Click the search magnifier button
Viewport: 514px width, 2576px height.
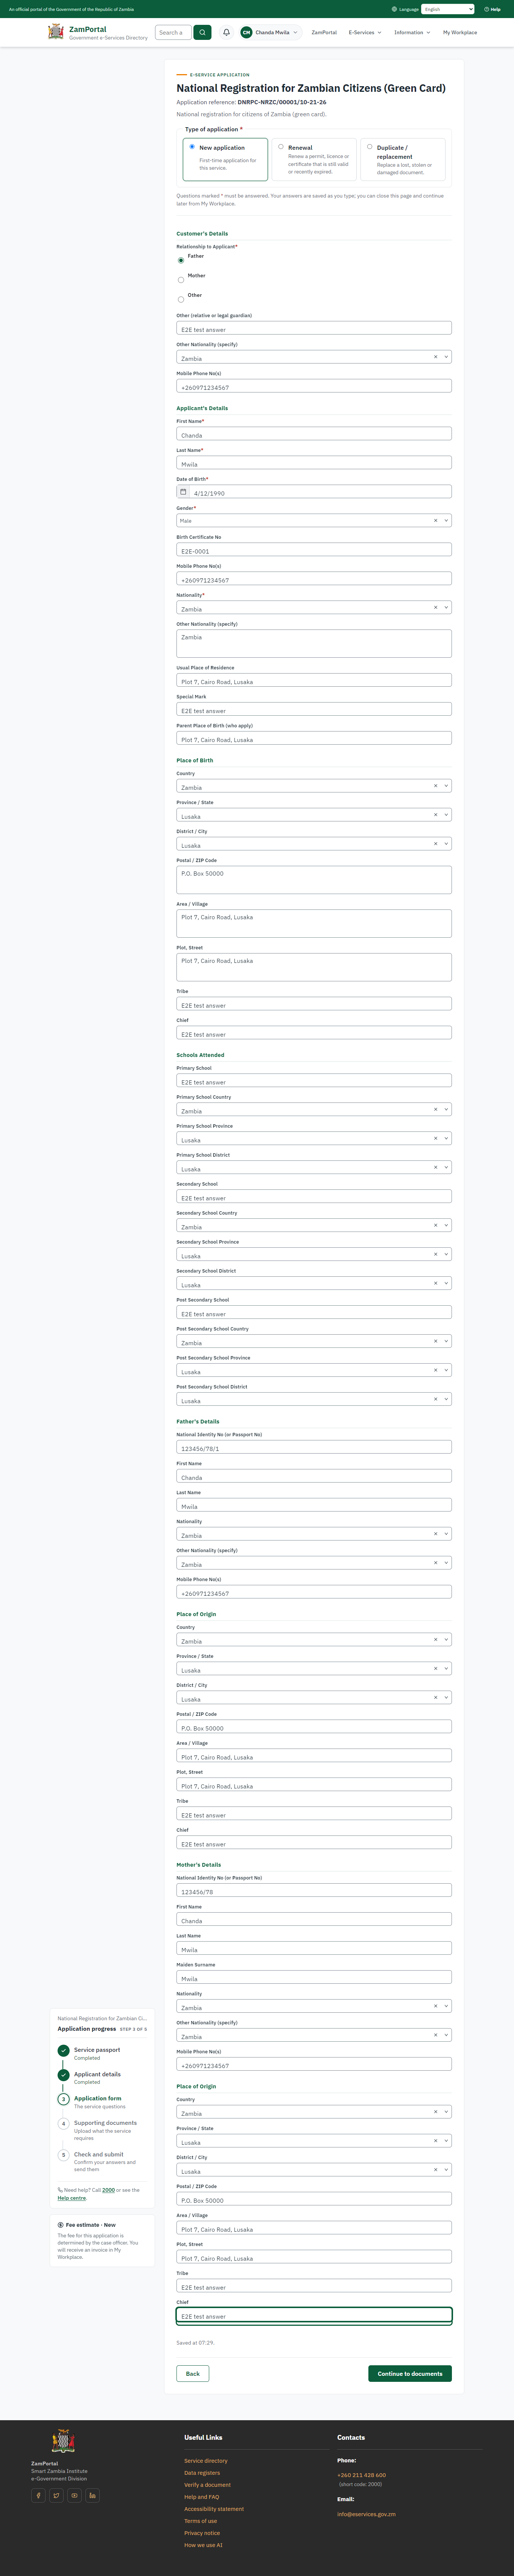202,32
